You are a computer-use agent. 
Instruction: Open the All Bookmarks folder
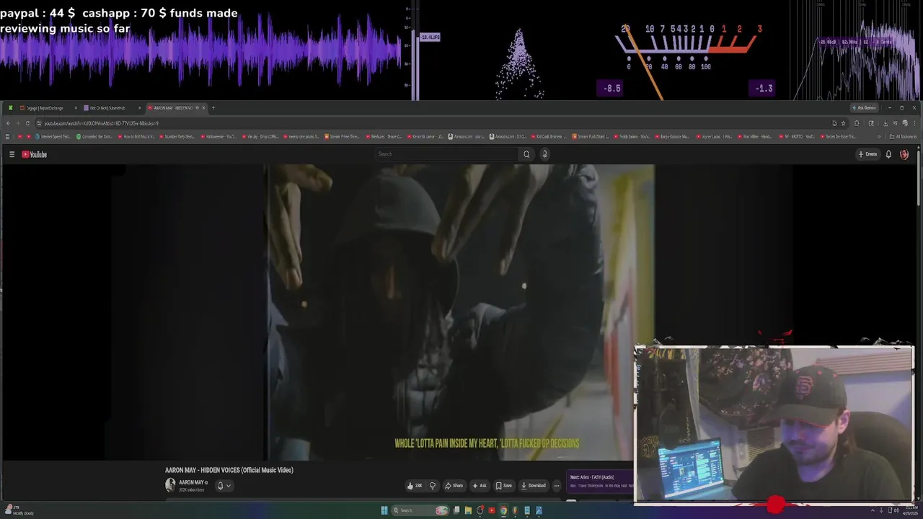903,136
